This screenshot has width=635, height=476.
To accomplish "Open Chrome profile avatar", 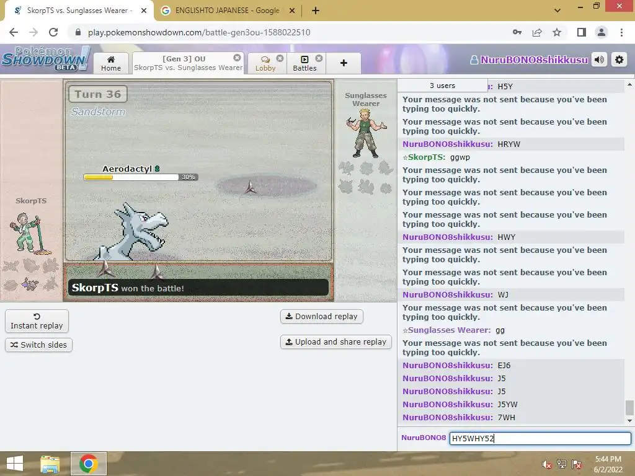I will click(x=602, y=32).
